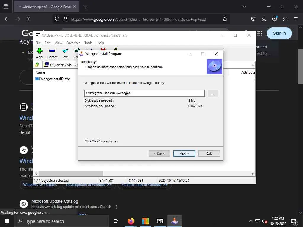Image resolution: width=303 pixels, height=227 pixels.
Task: Click the browse folder button in installer
Action: (x=213, y=93)
